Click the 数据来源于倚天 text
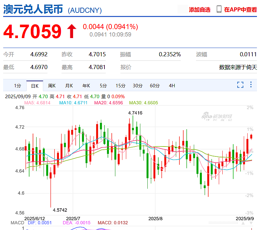This screenshot has width=263, height=230. tap(238, 67)
